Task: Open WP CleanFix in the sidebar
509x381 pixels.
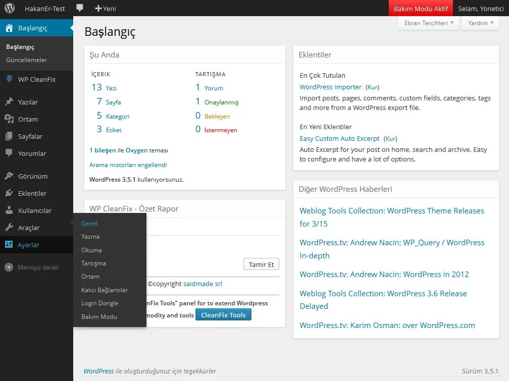Action: [36, 79]
